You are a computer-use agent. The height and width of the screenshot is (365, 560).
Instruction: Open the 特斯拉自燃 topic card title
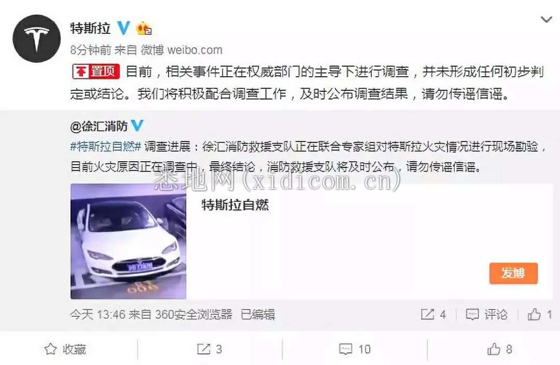click(235, 205)
